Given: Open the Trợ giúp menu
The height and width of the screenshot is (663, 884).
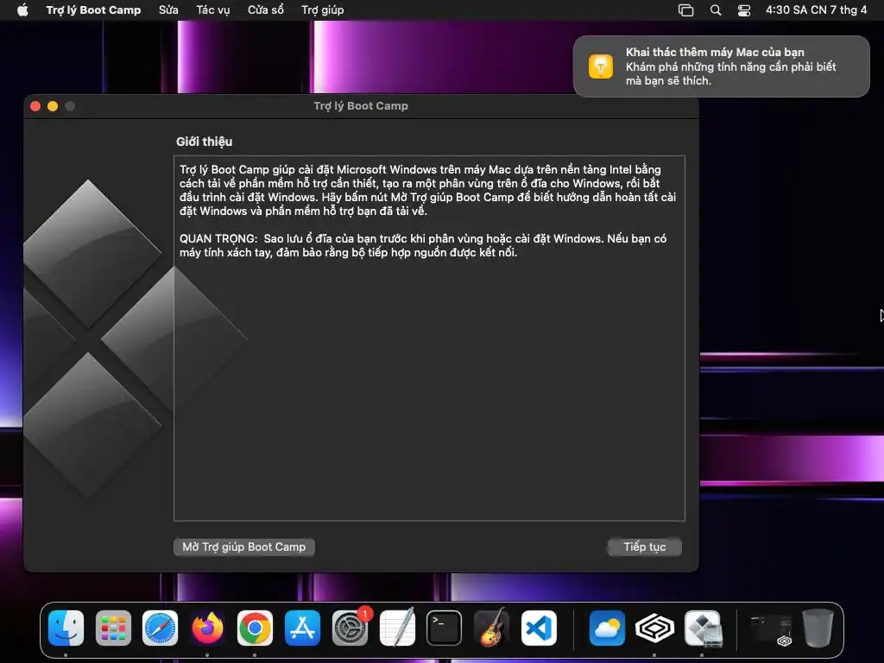Looking at the screenshot, I should (323, 10).
